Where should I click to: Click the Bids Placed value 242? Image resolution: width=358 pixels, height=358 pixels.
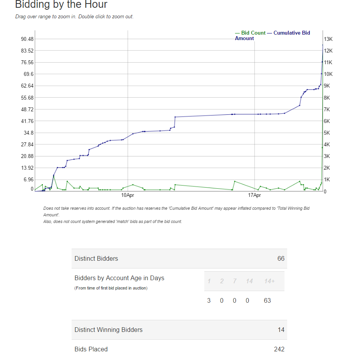(x=279, y=349)
